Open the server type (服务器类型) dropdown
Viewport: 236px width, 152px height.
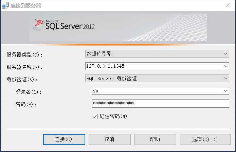coord(157,54)
